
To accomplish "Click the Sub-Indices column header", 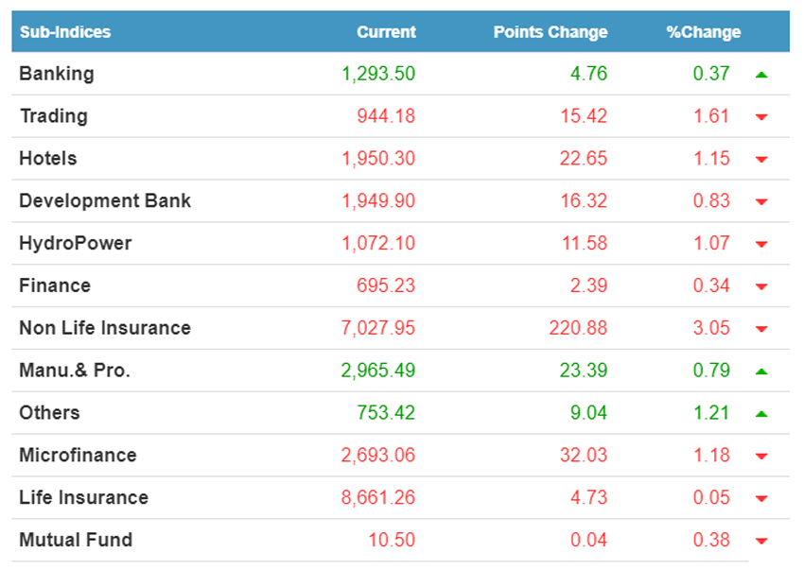I will tap(64, 32).
